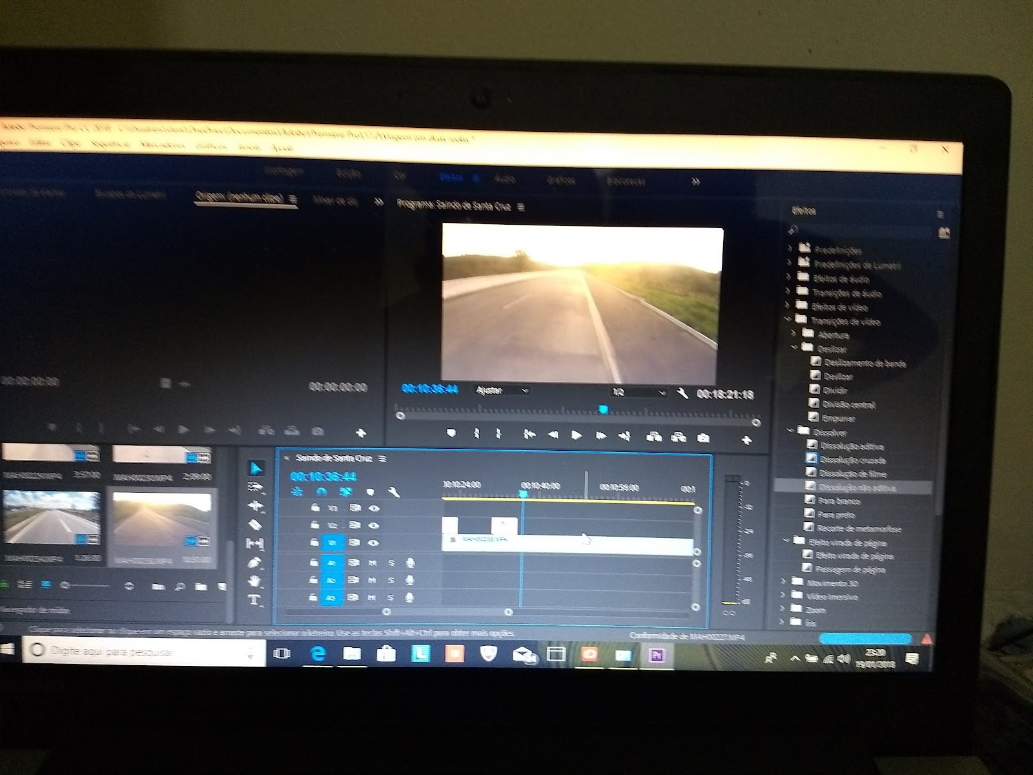Click Mark Out button in Program monitor
1033x775 pixels.
[x=498, y=433]
